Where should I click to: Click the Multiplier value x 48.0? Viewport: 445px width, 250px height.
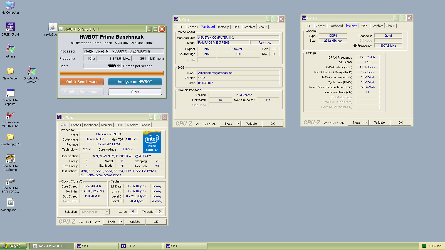[93, 191]
